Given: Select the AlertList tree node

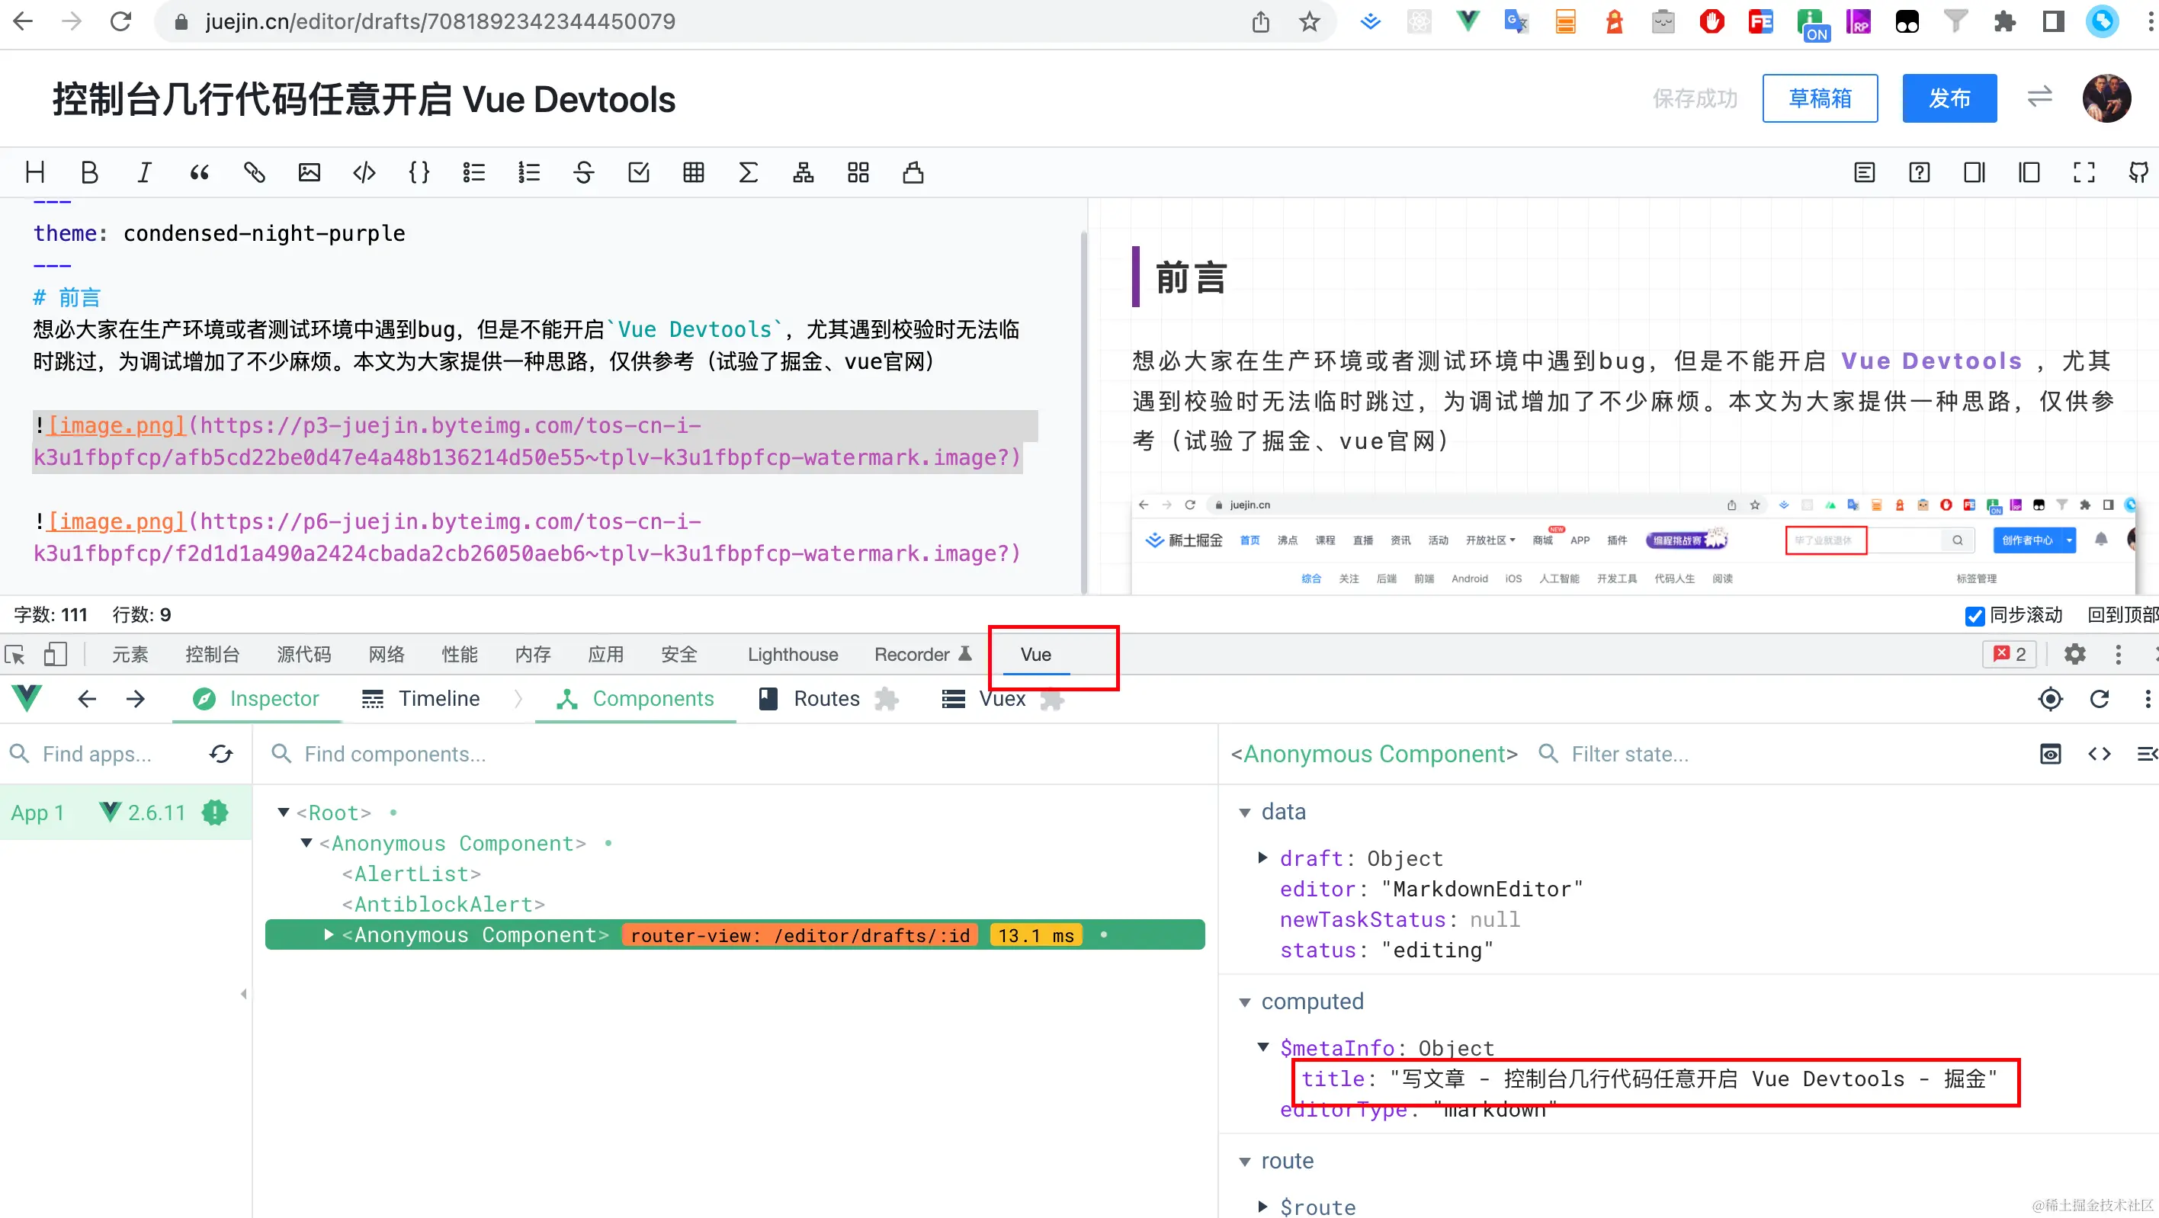Looking at the screenshot, I should [x=412, y=873].
